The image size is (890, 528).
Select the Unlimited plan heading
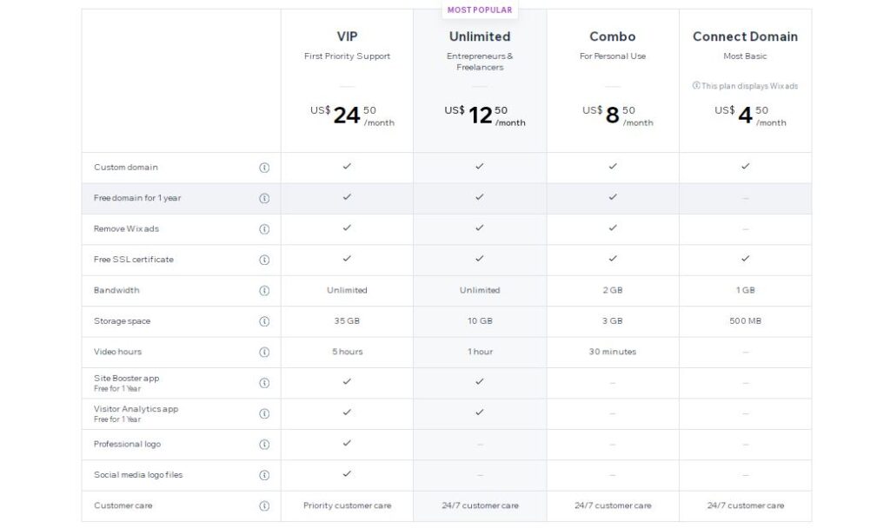click(480, 36)
